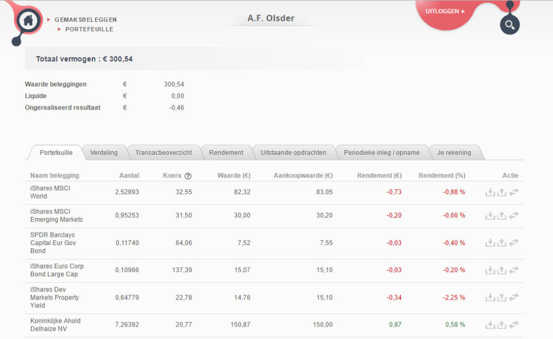553x339 pixels.
Task: Go to Periodieke inleg / opname tab
Action: tap(382, 153)
